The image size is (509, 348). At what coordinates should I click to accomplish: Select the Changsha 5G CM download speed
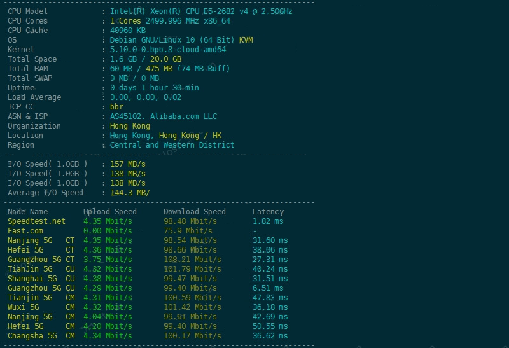(x=191, y=336)
